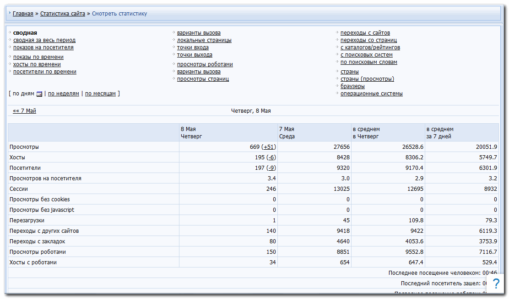509x299 pixels.
Task: Click the 8 Мая Четверг column header
Action: point(228,133)
